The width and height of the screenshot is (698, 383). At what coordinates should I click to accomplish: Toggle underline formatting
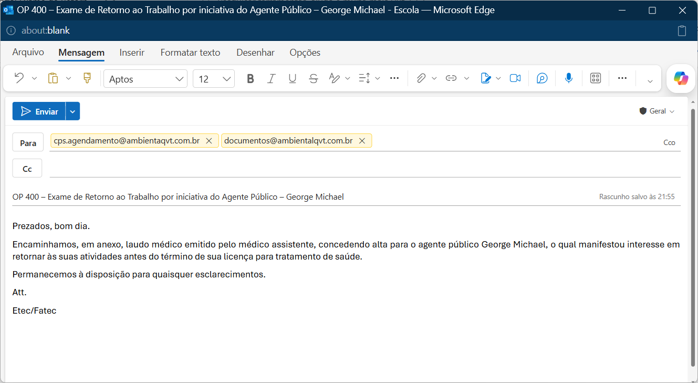point(293,79)
